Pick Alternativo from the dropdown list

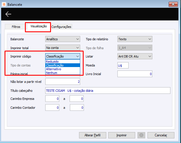tap(63, 69)
